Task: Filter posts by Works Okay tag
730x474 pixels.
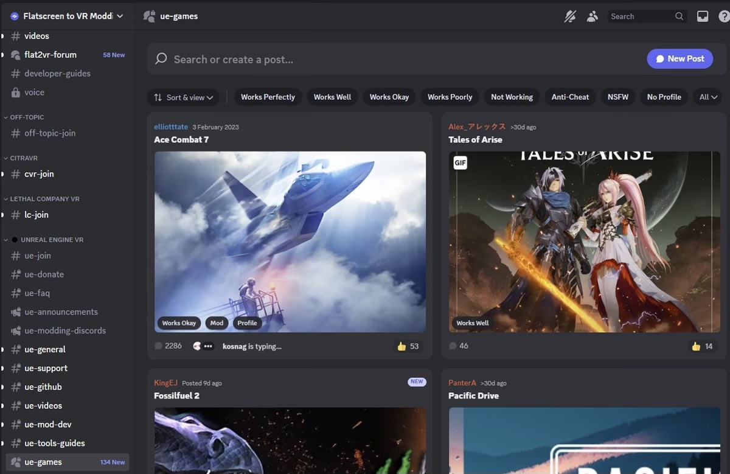Action: click(389, 97)
